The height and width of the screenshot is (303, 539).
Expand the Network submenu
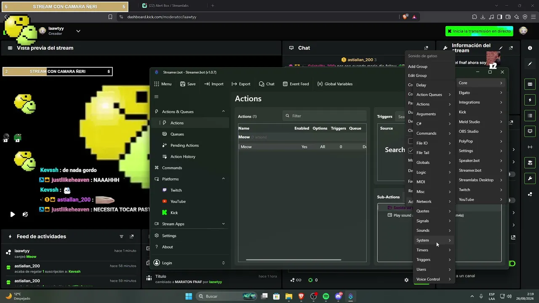tap(433, 202)
